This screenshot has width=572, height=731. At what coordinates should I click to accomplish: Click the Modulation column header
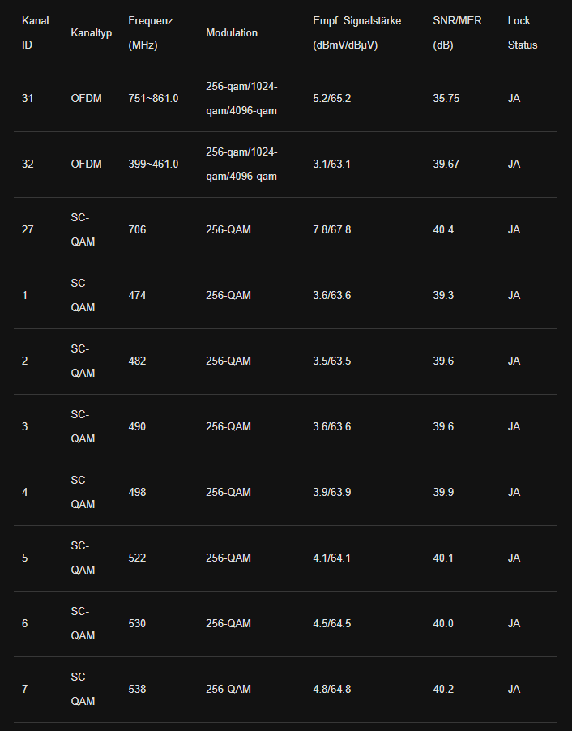point(232,33)
